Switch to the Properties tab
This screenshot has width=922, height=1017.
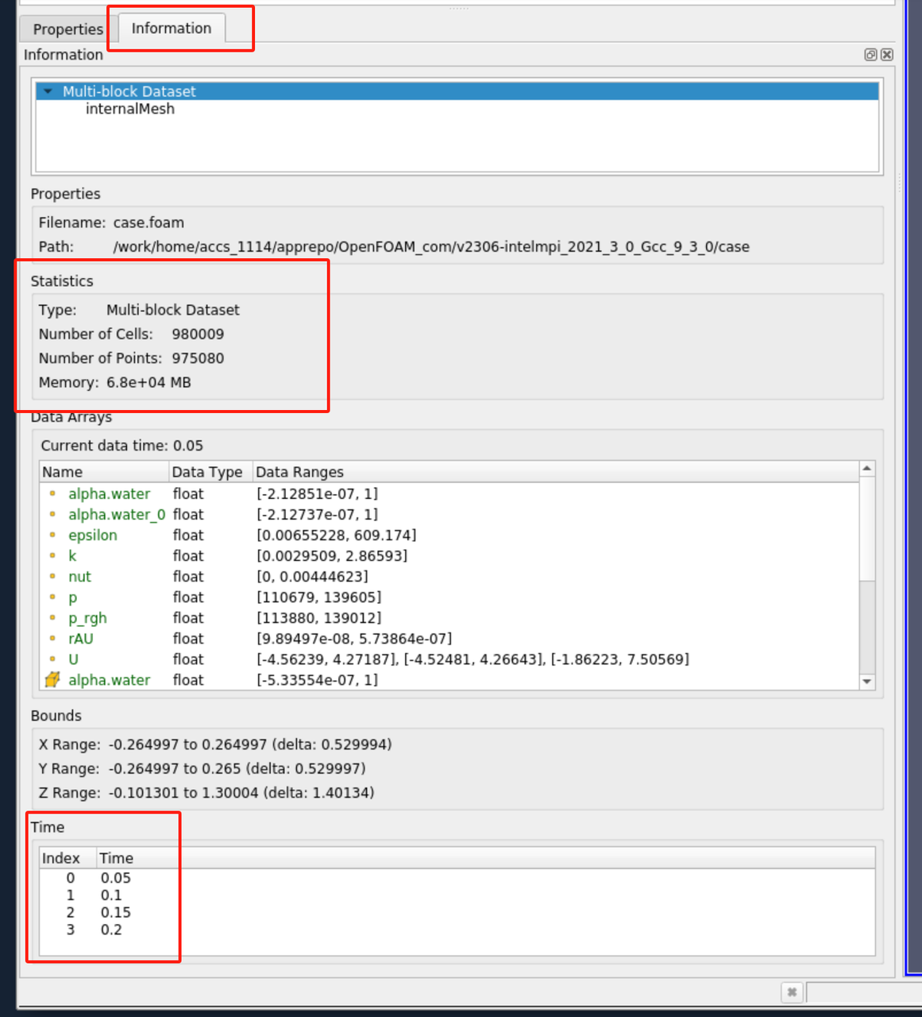68,29
